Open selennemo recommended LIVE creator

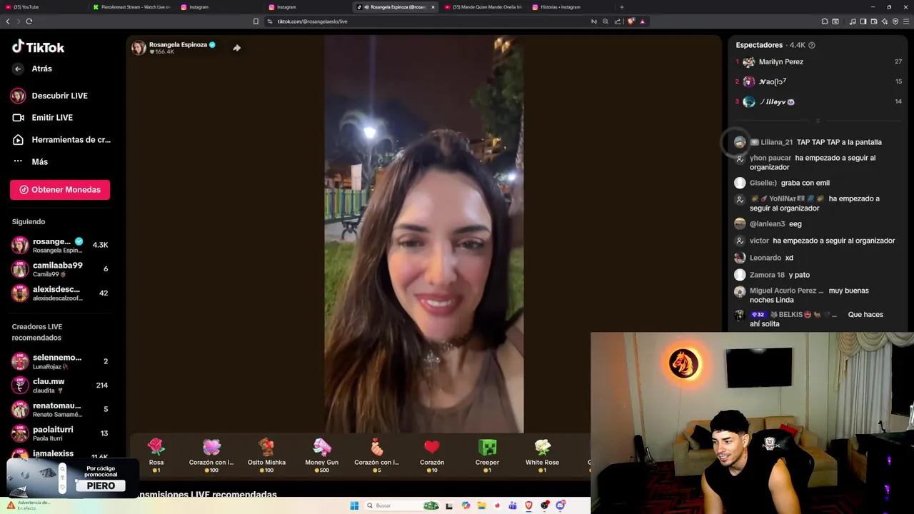pos(60,361)
